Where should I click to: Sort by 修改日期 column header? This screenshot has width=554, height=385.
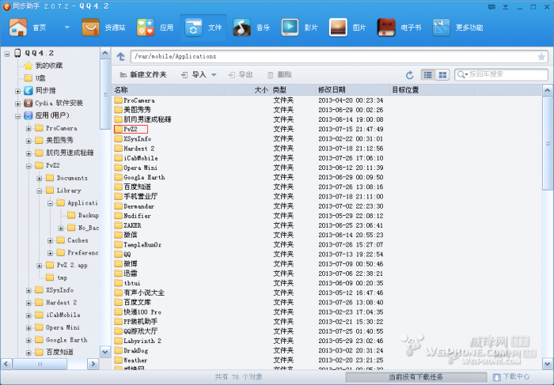pyautogui.click(x=353, y=90)
